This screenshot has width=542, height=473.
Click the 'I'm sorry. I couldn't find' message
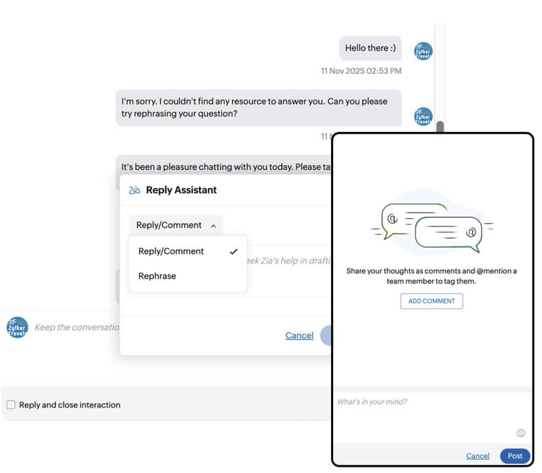click(259, 107)
